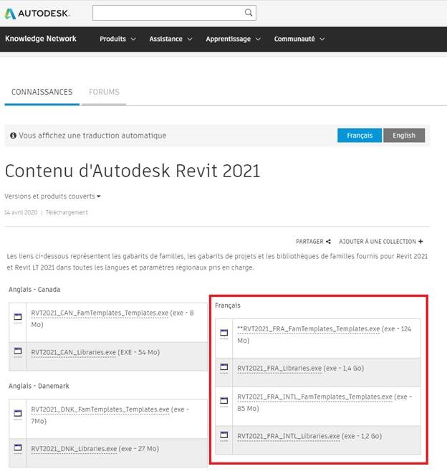The image size is (447, 474).
Task: Click the date 14 avril 2020
Action: 21,212
